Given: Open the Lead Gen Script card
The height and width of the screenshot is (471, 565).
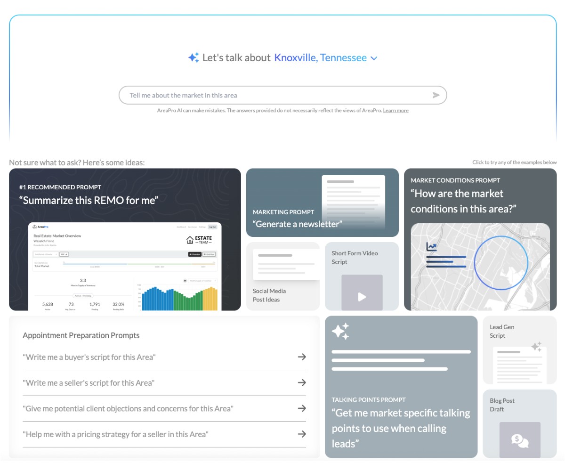Looking at the screenshot, I should 520,350.
